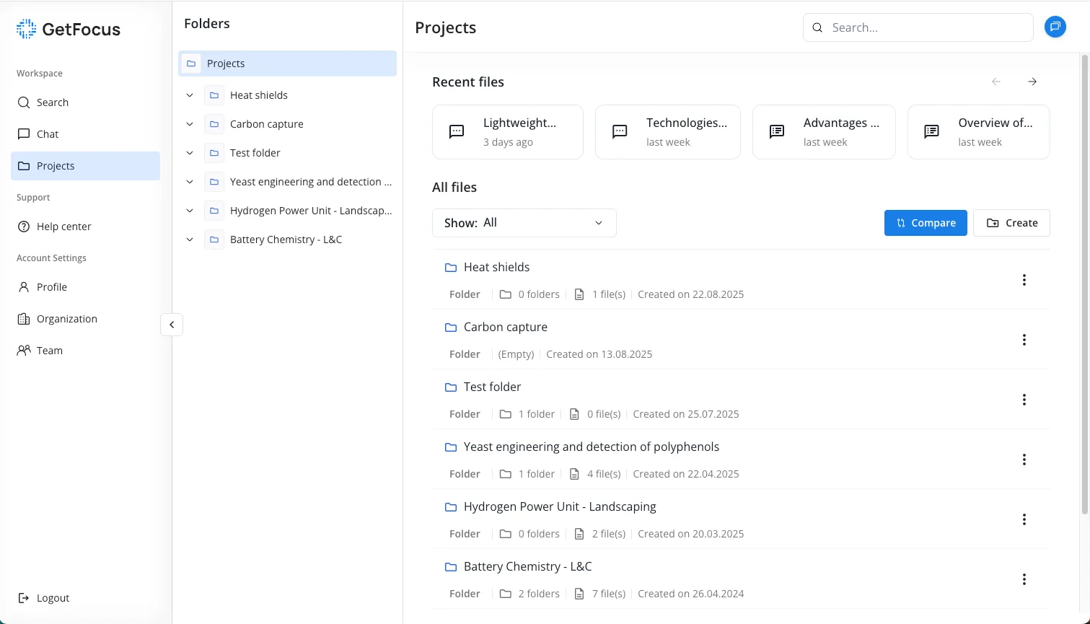1090x624 pixels.
Task: Open the chat bubble icon beside search
Action: 1055,27
